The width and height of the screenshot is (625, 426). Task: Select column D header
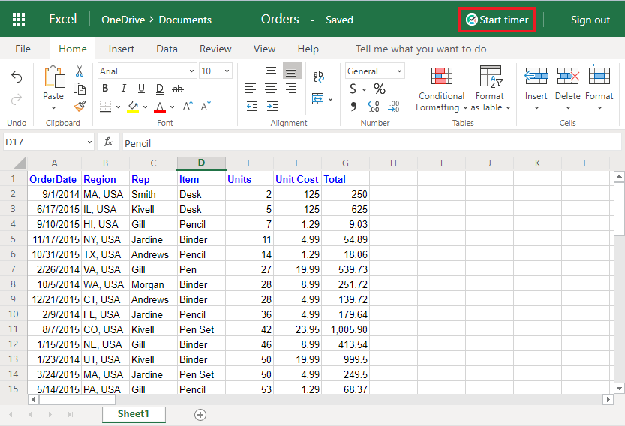201,163
